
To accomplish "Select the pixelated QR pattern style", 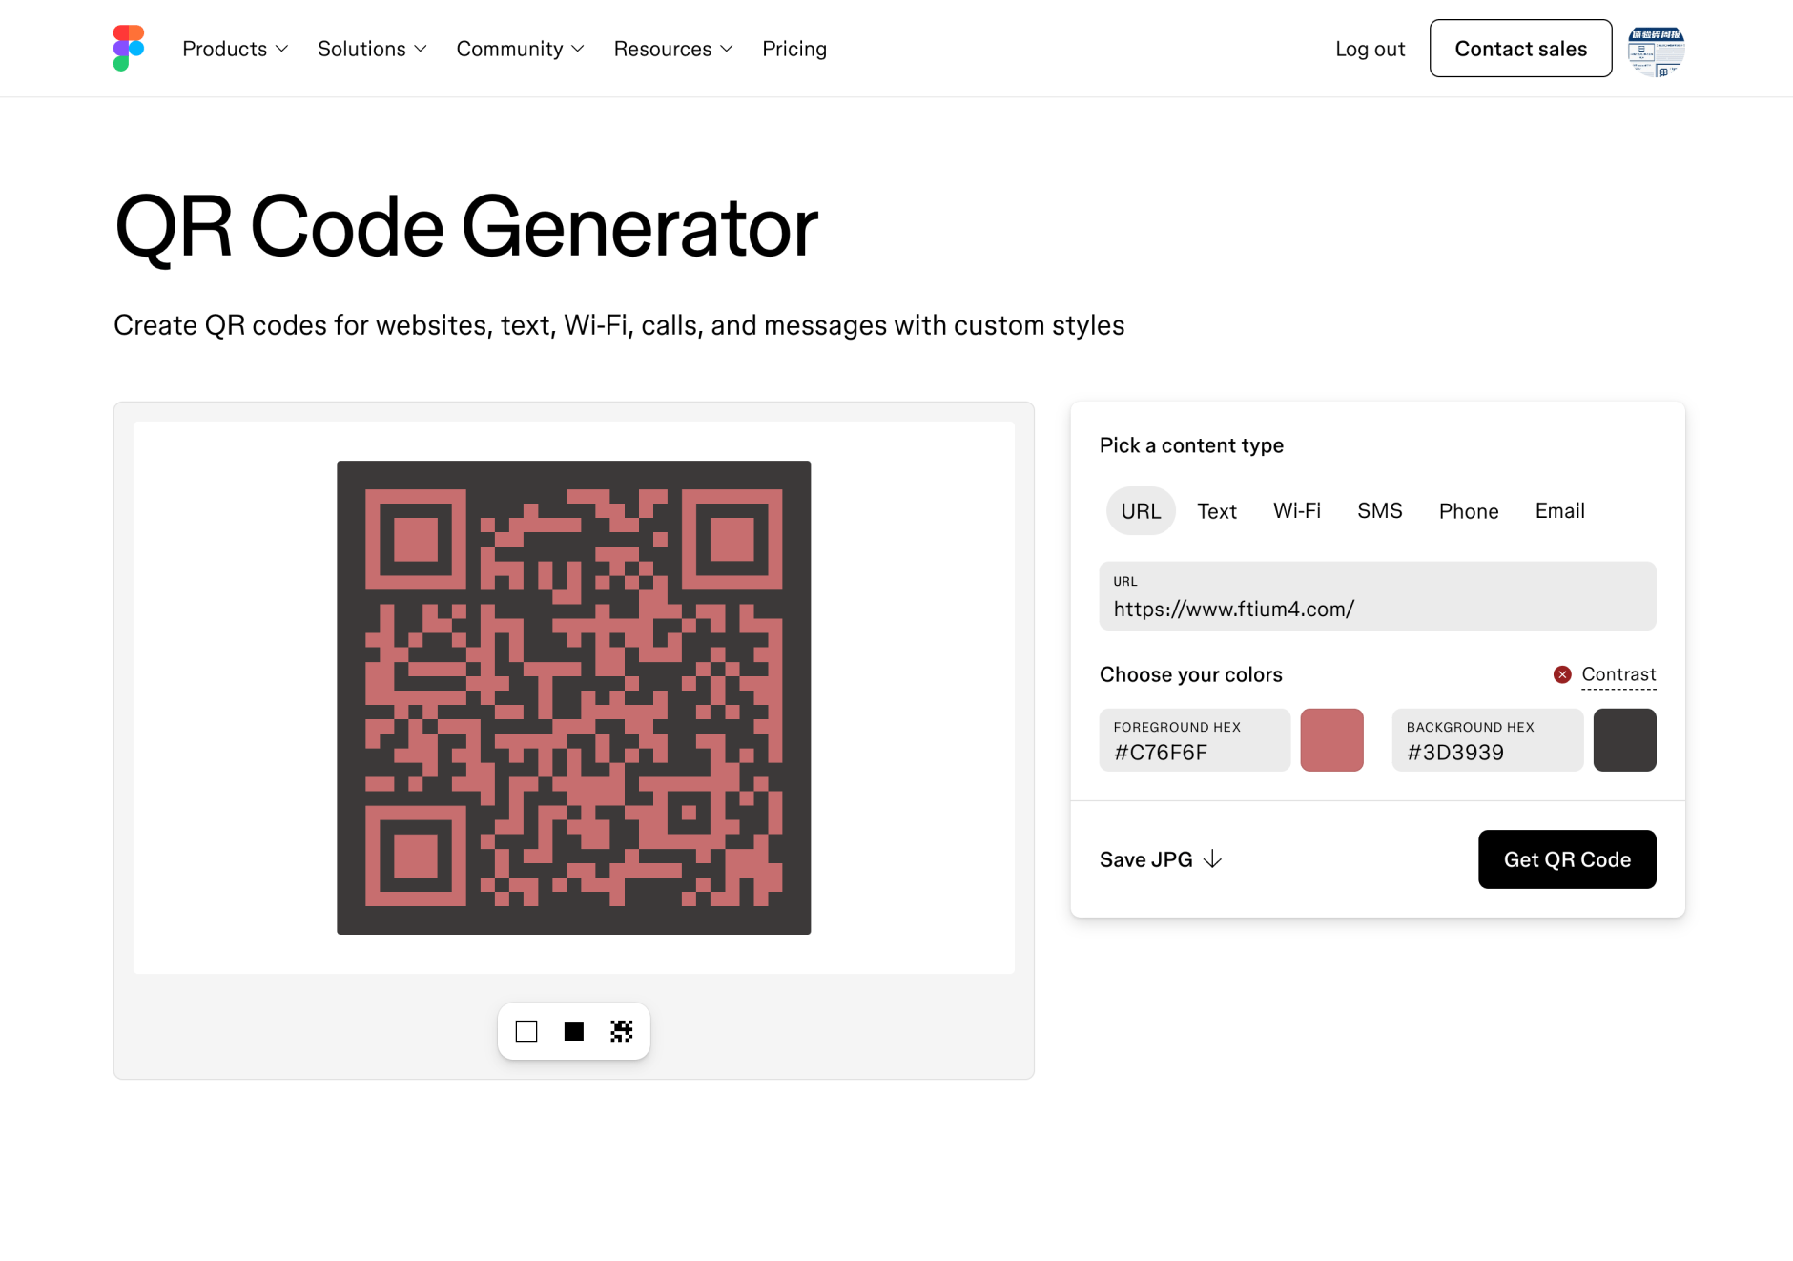I will pyautogui.click(x=622, y=1031).
